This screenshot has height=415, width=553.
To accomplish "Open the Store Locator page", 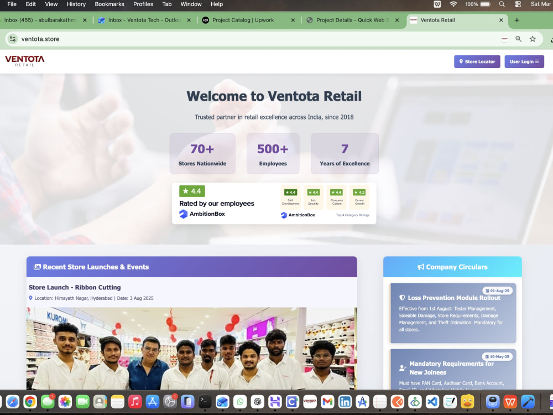I will tap(477, 61).
